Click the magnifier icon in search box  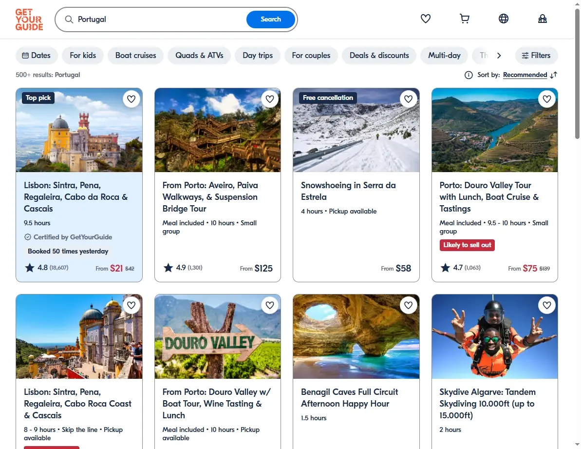click(x=69, y=20)
